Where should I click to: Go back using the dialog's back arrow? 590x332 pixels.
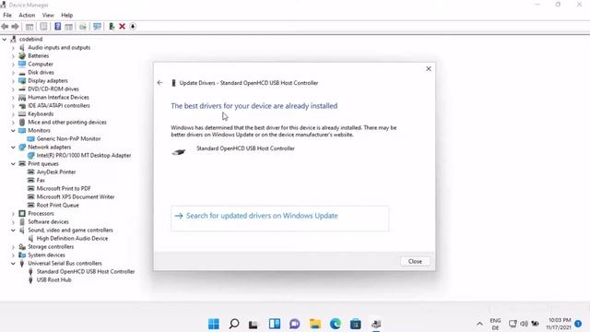(x=159, y=83)
